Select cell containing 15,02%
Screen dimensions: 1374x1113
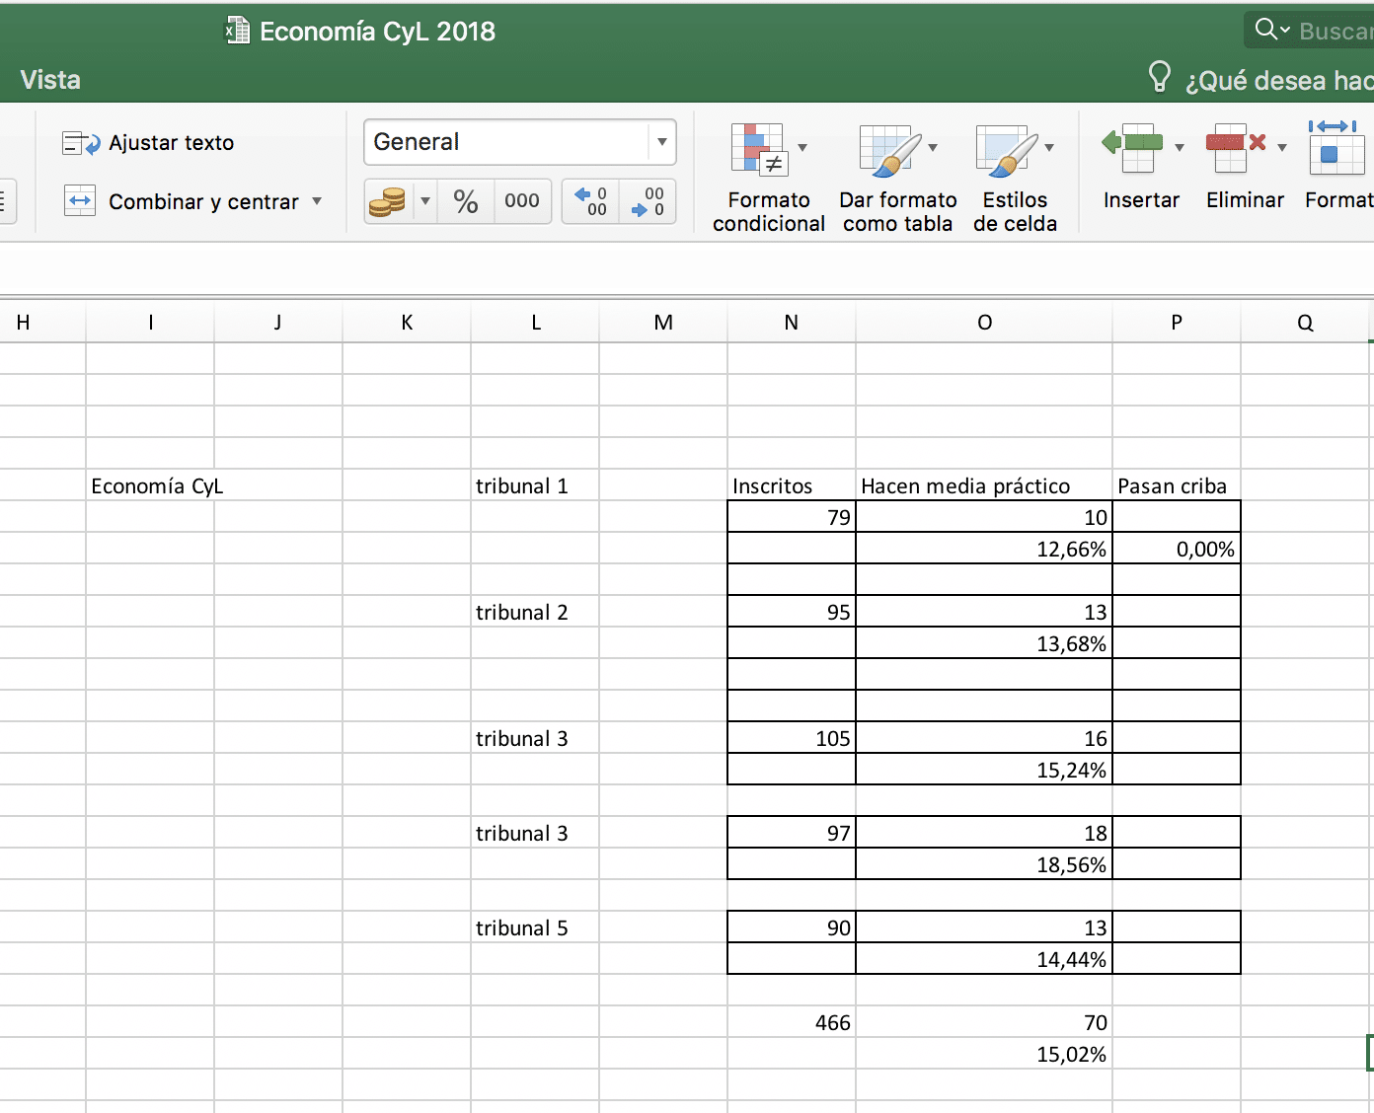(984, 1054)
